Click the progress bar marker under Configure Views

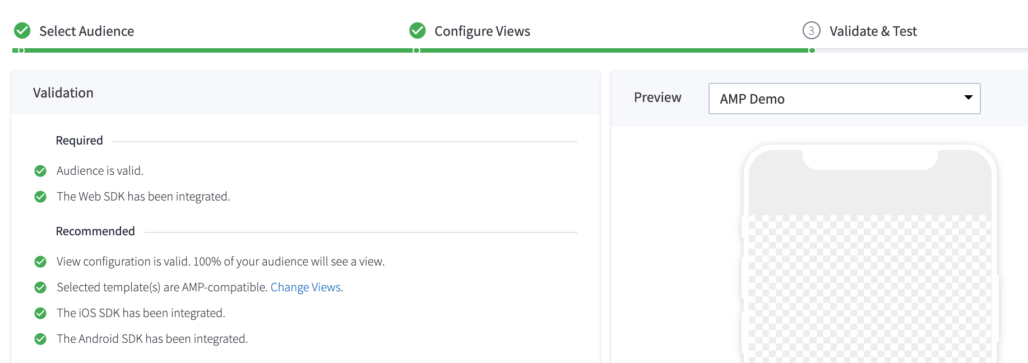click(x=416, y=50)
